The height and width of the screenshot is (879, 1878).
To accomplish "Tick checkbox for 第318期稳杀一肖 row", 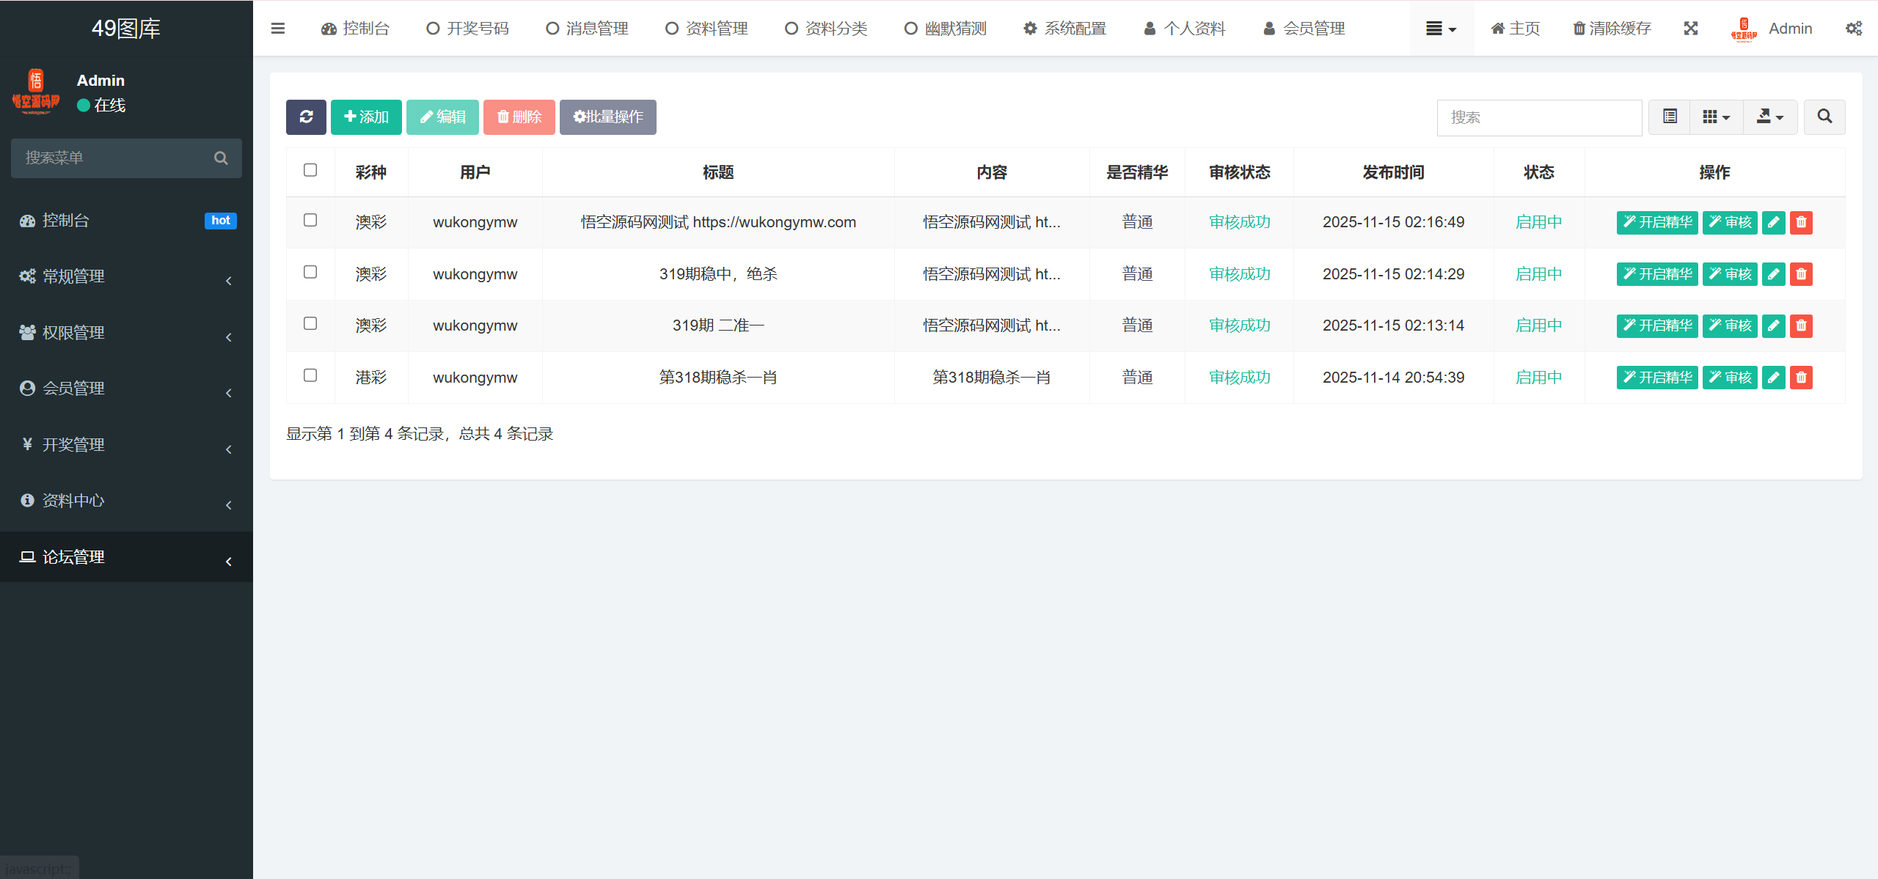I will (x=310, y=375).
